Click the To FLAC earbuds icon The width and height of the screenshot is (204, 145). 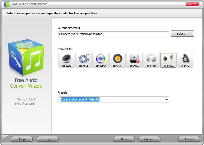click(168, 60)
